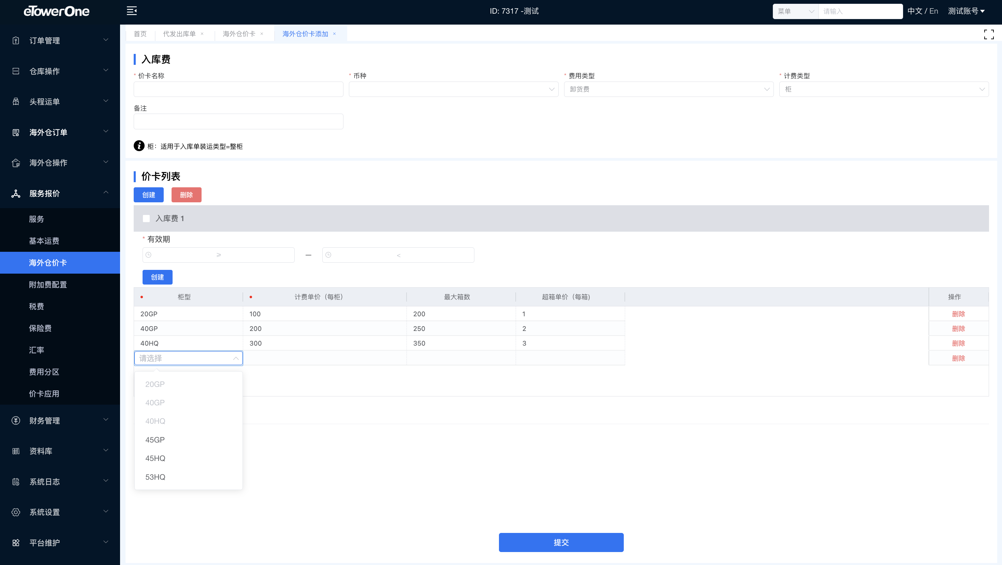Choose 45GP from the 柜型 list

coord(155,440)
